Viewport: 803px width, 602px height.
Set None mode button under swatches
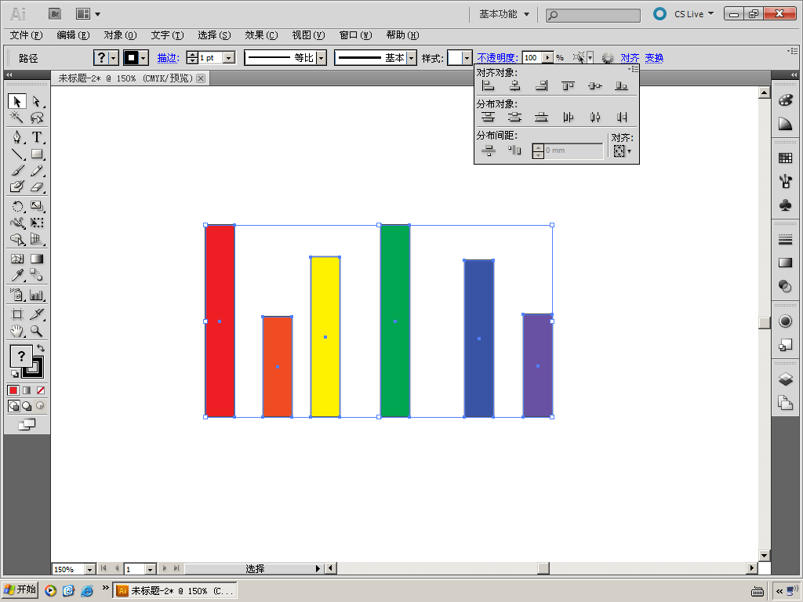point(41,390)
